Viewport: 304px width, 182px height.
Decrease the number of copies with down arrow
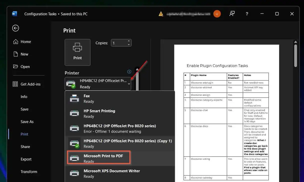click(x=129, y=45)
